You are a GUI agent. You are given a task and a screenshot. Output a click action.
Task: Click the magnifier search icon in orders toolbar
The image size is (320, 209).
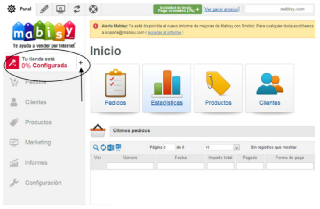[x=96, y=147]
